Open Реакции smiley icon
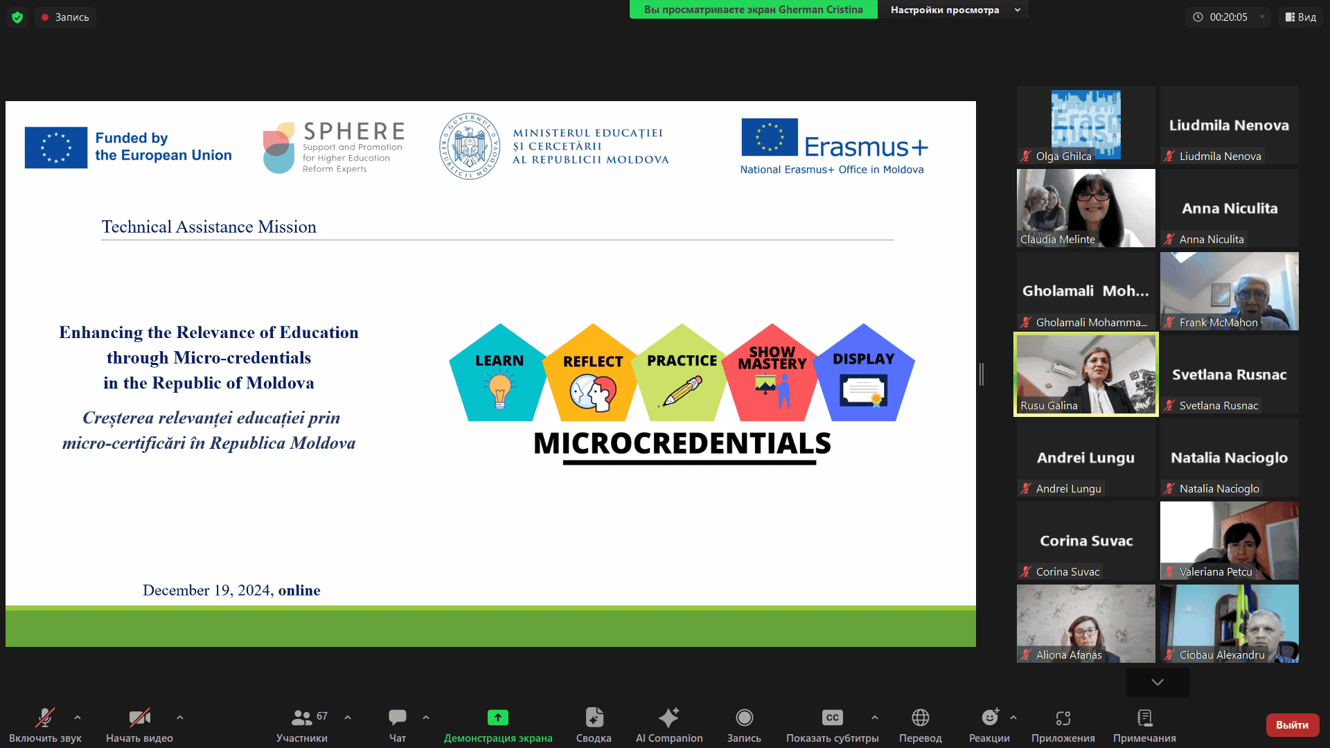 989,718
